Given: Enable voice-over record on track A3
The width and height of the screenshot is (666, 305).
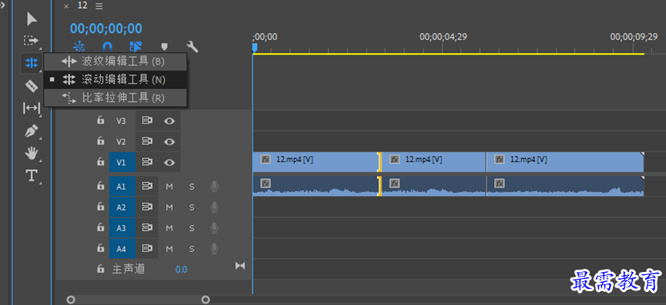Looking at the screenshot, I should (x=215, y=228).
